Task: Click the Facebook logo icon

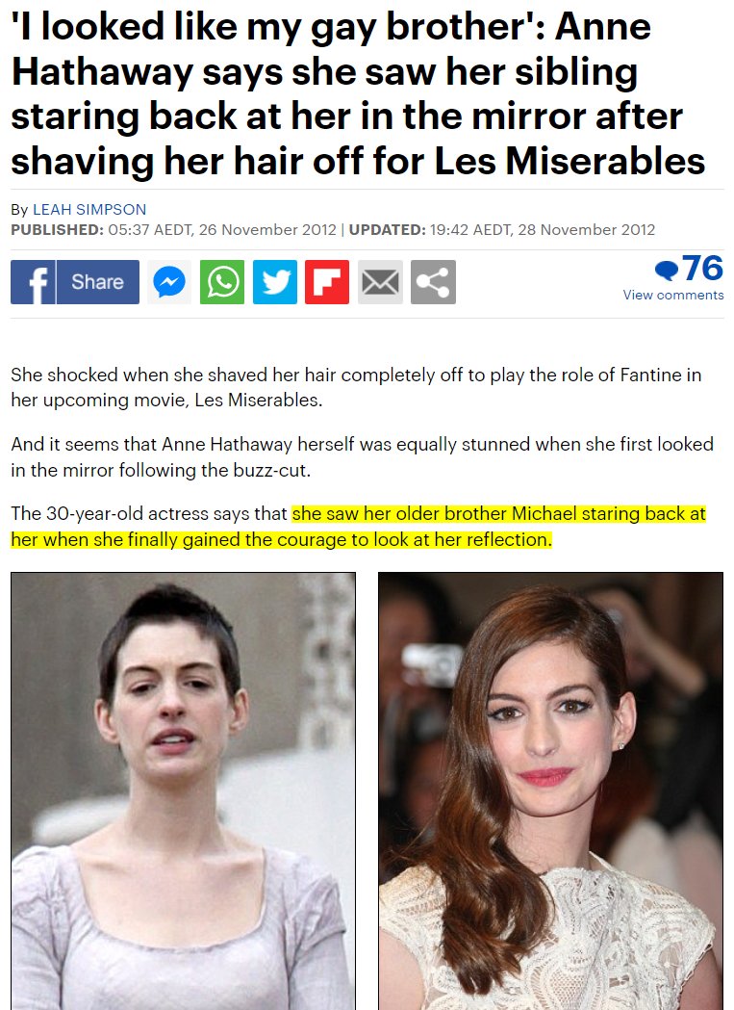Action: click(x=33, y=282)
